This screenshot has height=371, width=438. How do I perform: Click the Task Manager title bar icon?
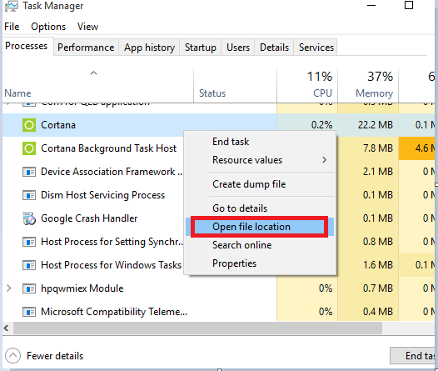pyautogui.click(x=12, y=6)
